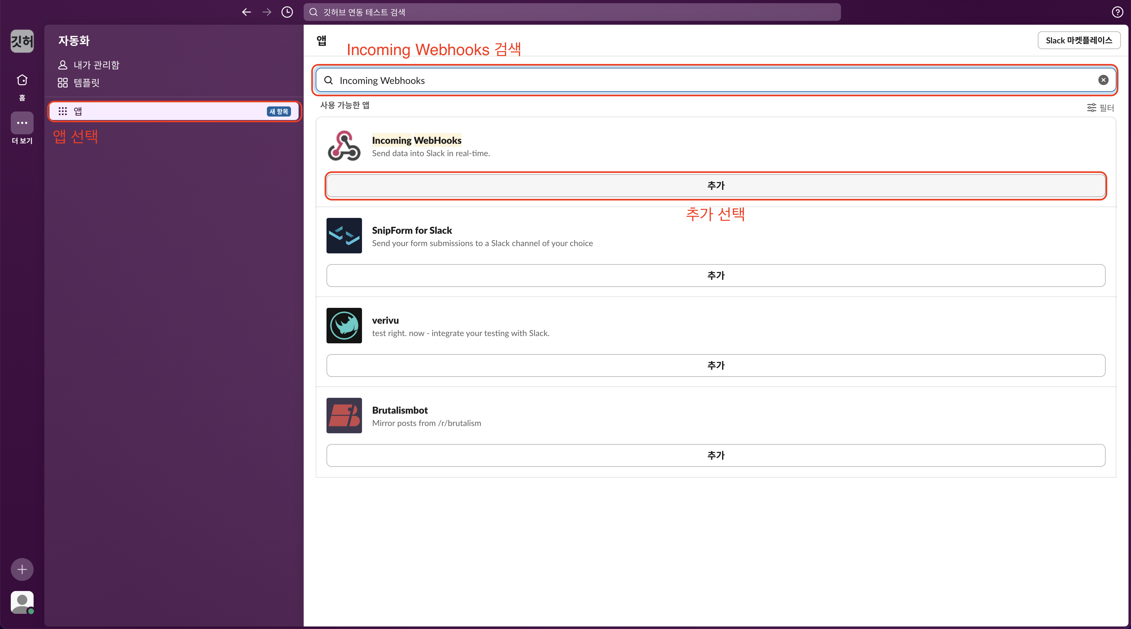1131x629 pixels.
Task: Open the More (더 보기) menu
Action: [x=22, y=123]
